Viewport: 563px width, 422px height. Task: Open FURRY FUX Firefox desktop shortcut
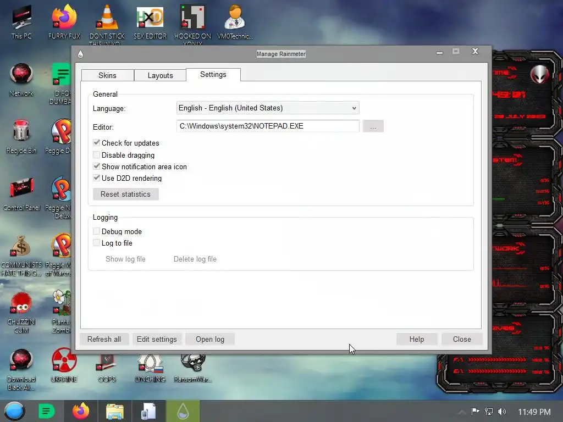click(64, 22)
